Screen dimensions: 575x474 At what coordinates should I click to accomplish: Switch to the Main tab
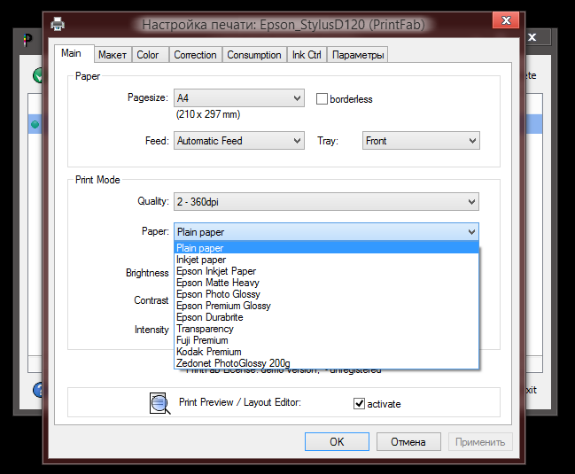click(x=74, y=53)
